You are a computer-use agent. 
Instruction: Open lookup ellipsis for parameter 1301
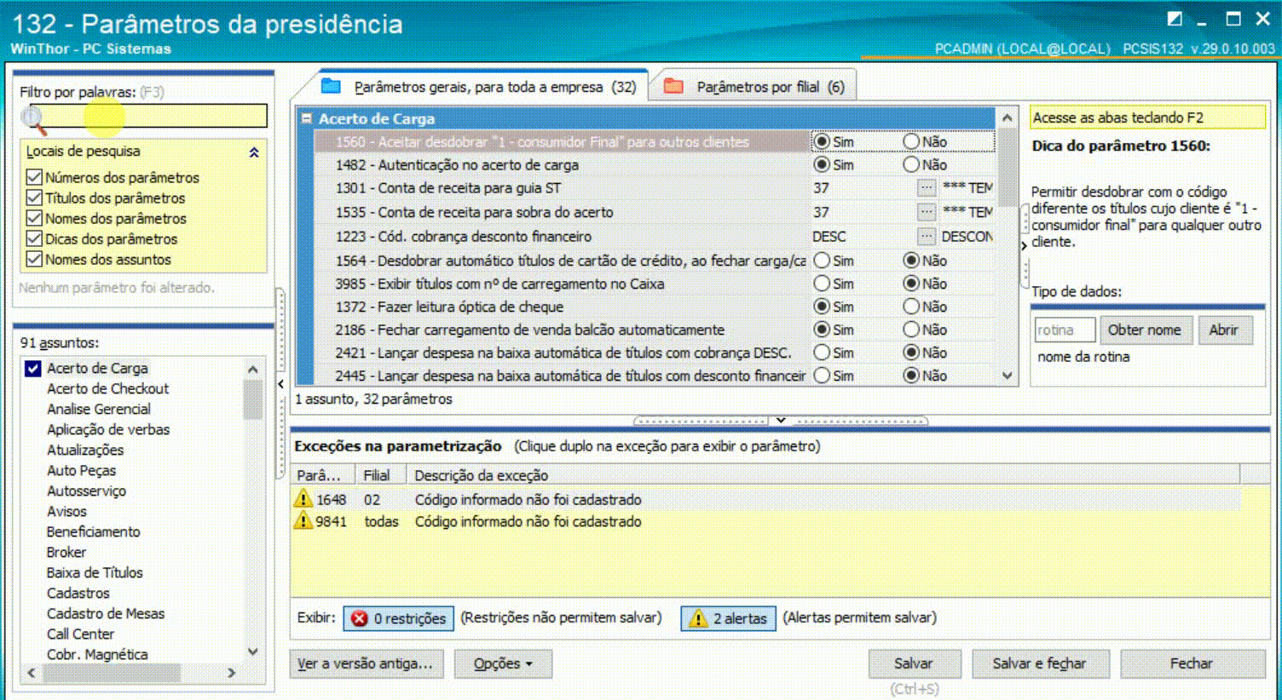point(927,187)
